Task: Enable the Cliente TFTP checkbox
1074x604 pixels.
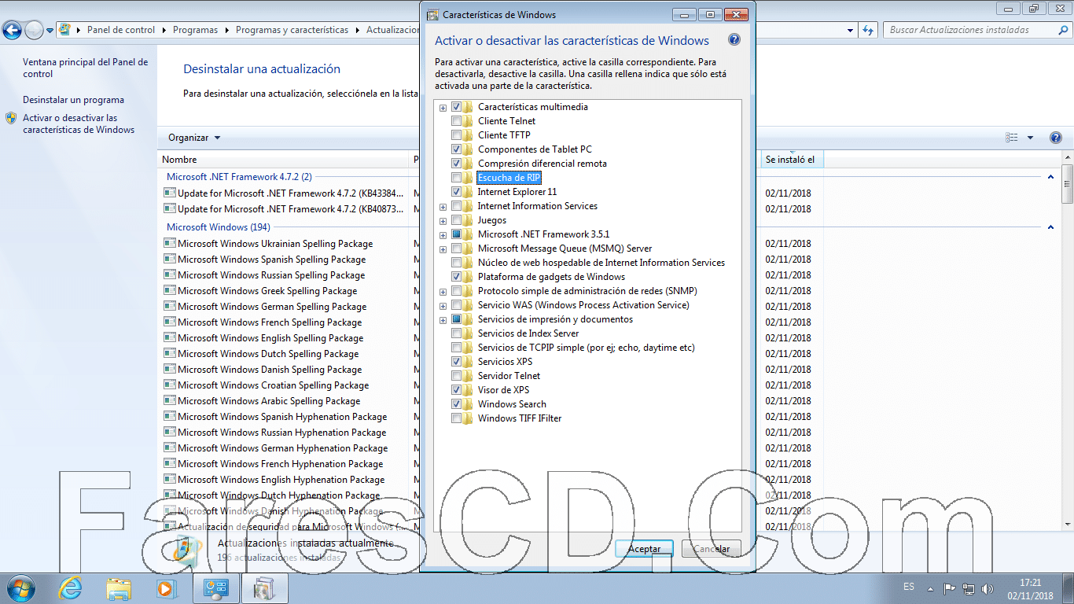Action: coord(456,135)
